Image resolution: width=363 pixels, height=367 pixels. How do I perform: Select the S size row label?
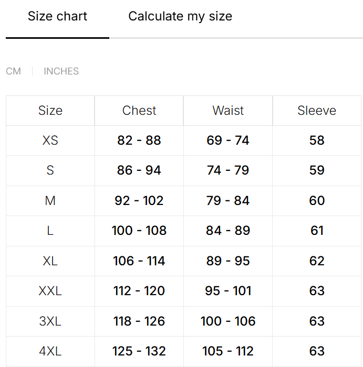click(x=50, y=170)
